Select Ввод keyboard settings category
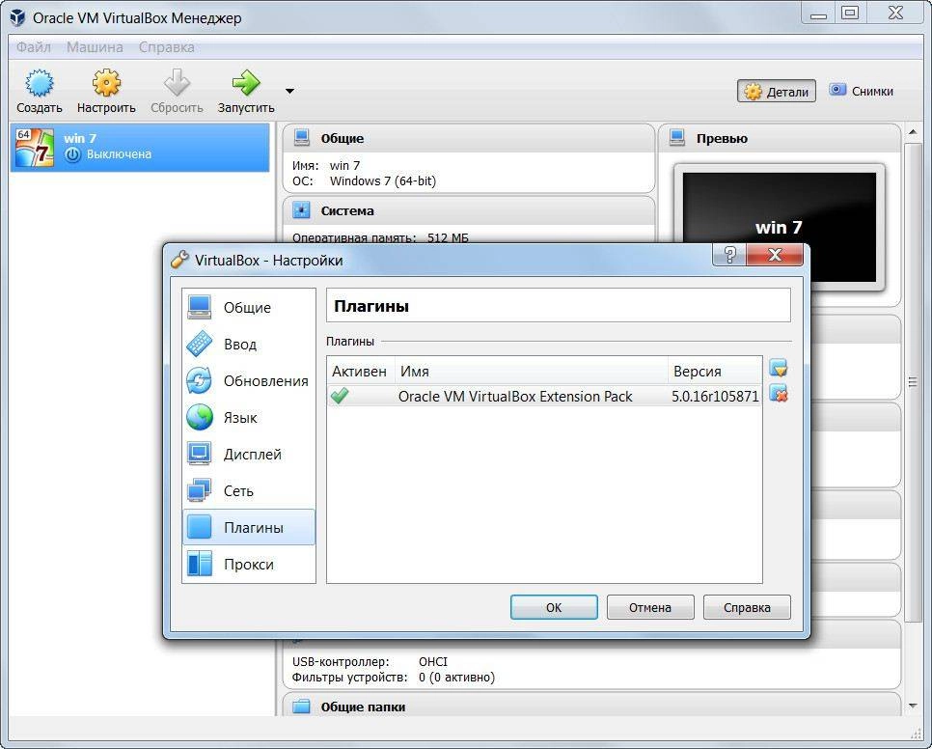Screen dimensions: 932x749 pyautogui.click(x=249, y=345)
